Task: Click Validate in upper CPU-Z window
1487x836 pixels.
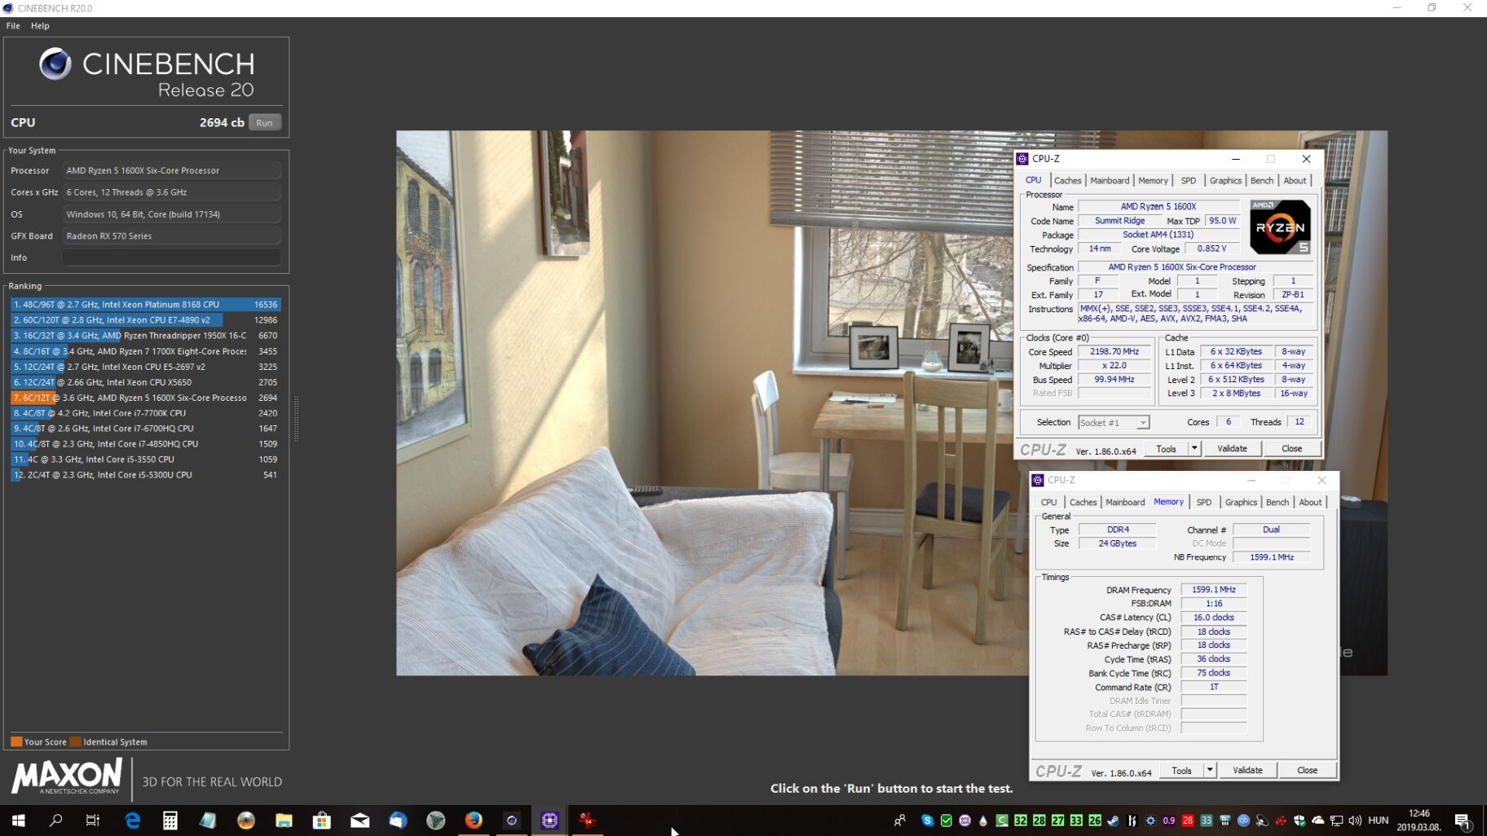Action: pyautogui.click(x=1232, y=449)
